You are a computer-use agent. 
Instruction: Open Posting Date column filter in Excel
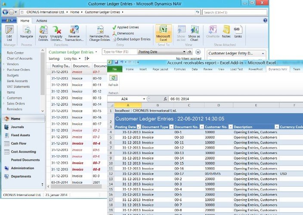(139, 127)
